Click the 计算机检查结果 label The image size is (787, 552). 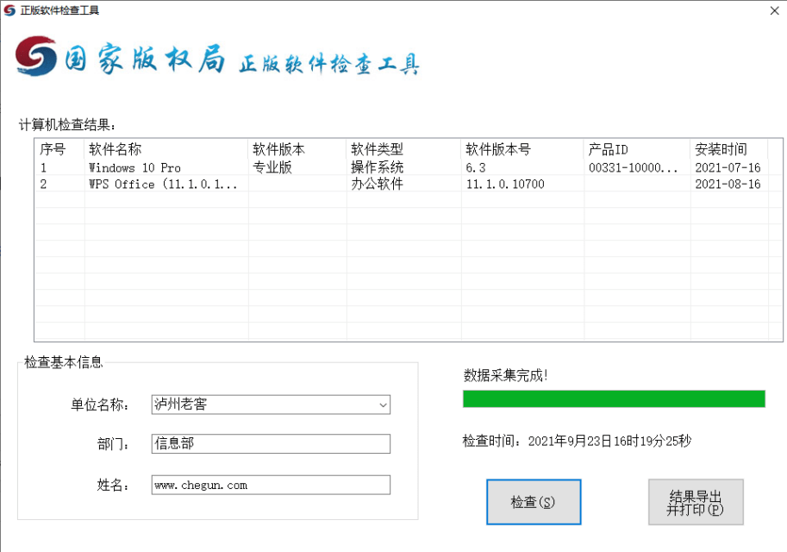point(67,124)
